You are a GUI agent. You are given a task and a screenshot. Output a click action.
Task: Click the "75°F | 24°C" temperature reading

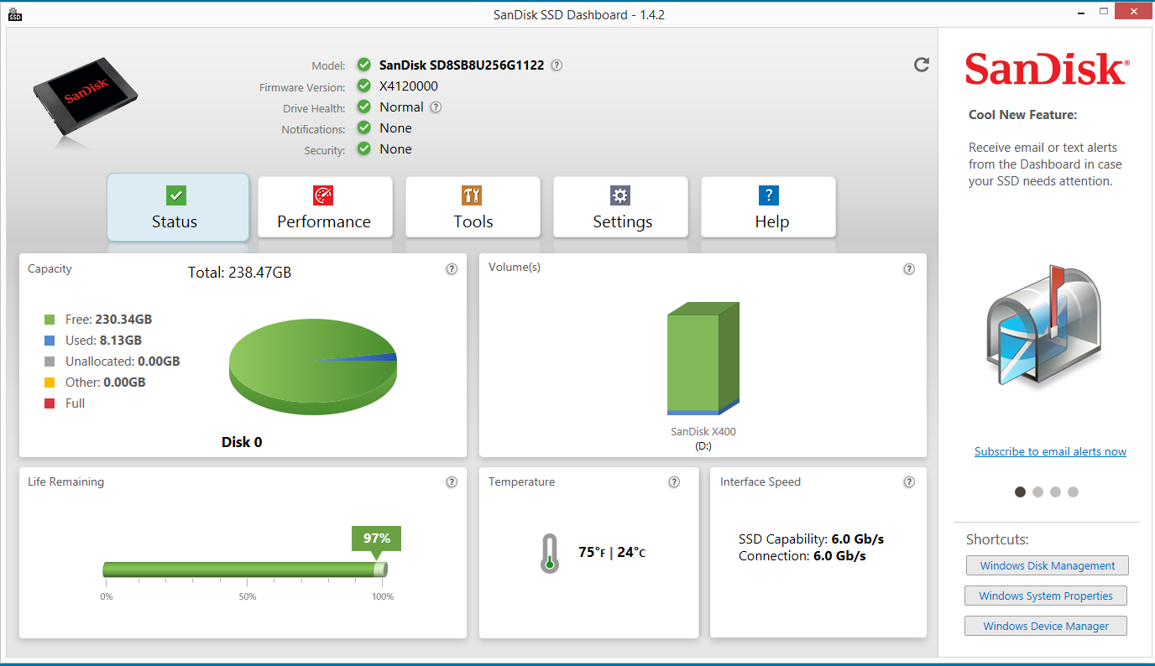click(612, 552)
